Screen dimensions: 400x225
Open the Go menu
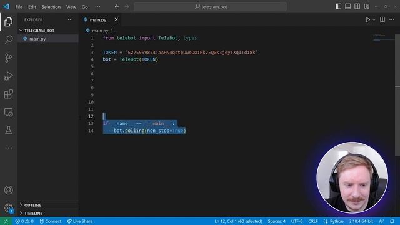[85, 7]
